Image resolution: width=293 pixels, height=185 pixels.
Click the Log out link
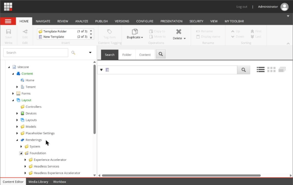[242, 7]
